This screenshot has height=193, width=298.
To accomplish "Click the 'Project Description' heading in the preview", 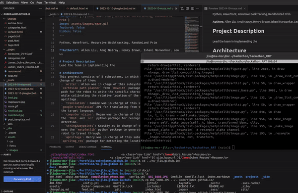I will point(238,31).
